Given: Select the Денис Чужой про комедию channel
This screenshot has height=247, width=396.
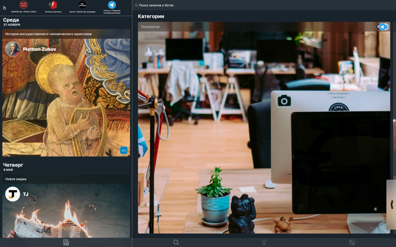Looking at the screenshot, I should click(x=82, y=5).
